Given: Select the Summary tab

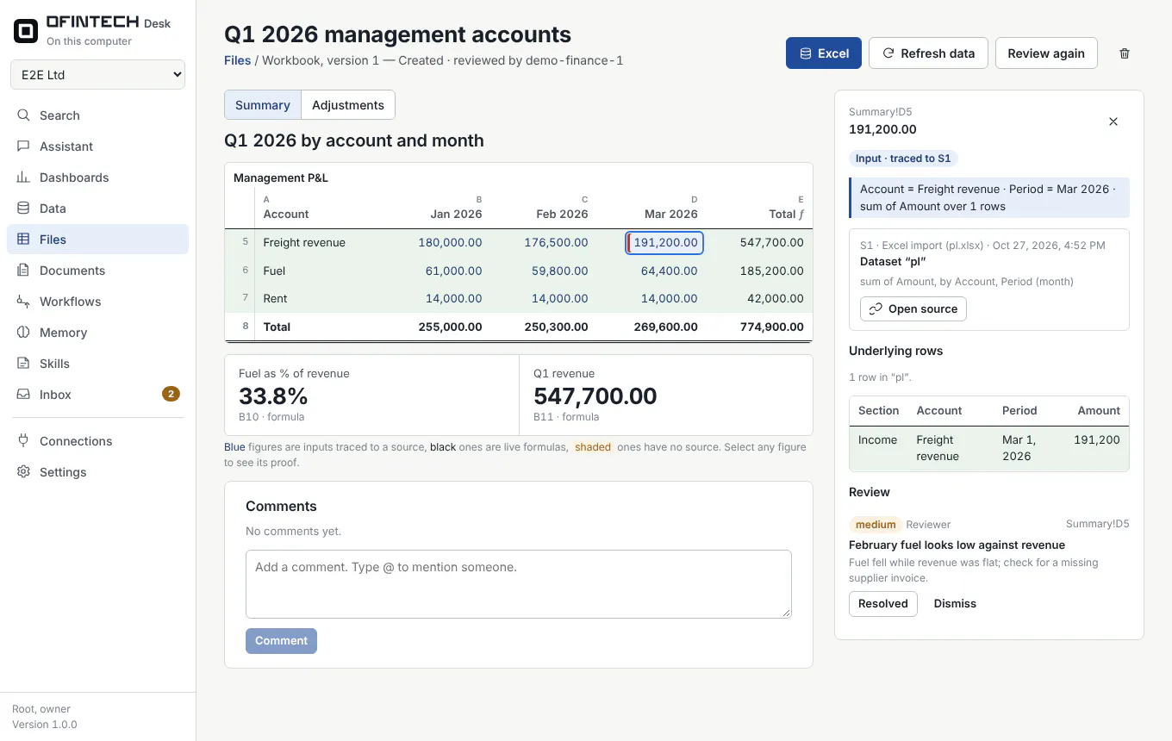Looking at the screenshot, I should pos(263,105).
